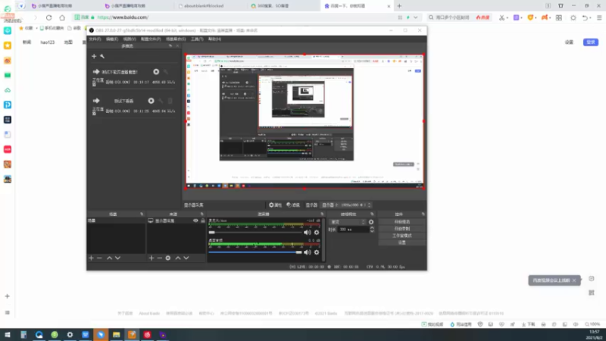606x341 pixels.
Task: Undock the scene transitions panel
Action: 372,214
